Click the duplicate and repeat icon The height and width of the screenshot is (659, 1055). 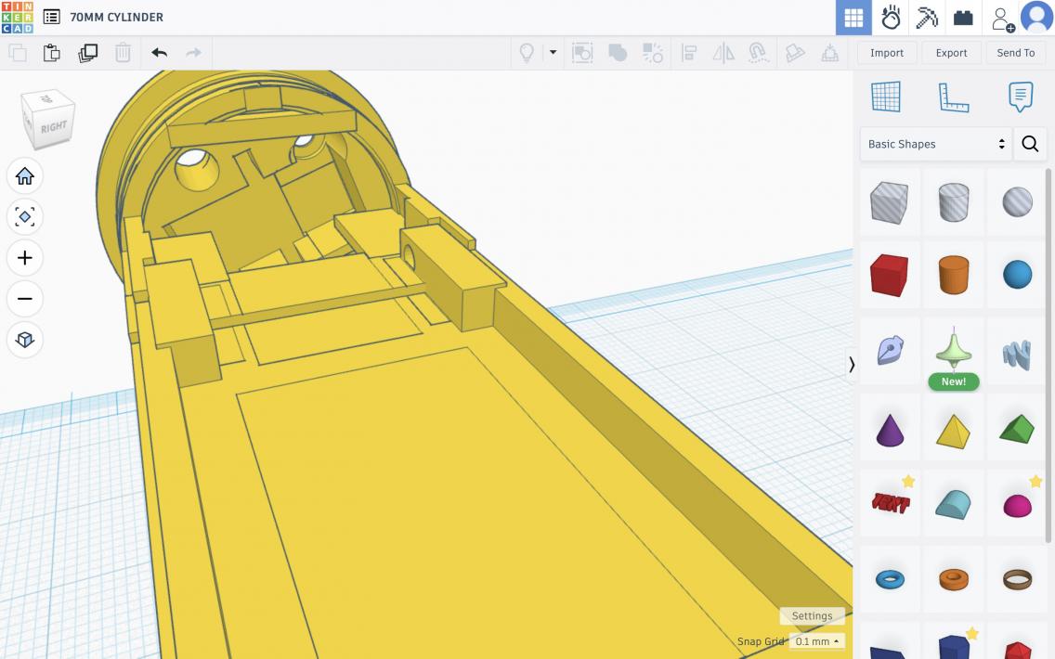pos(88,53)
